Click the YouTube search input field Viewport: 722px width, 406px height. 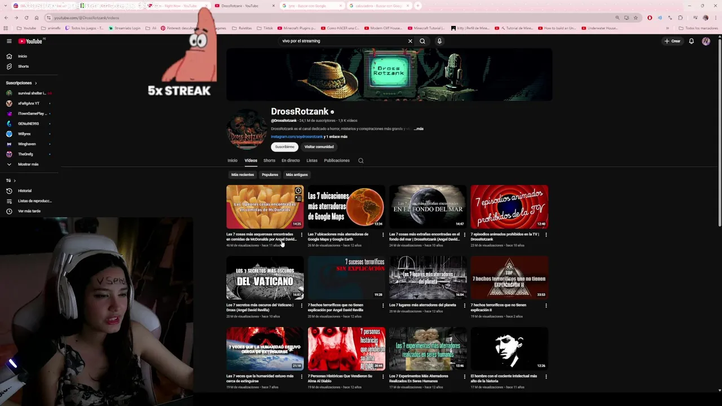point(342,41)
